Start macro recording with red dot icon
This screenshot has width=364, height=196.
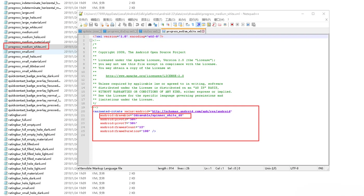pos(232,25)
